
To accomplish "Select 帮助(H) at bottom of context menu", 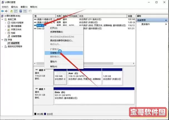I will [x=64, y=66].
